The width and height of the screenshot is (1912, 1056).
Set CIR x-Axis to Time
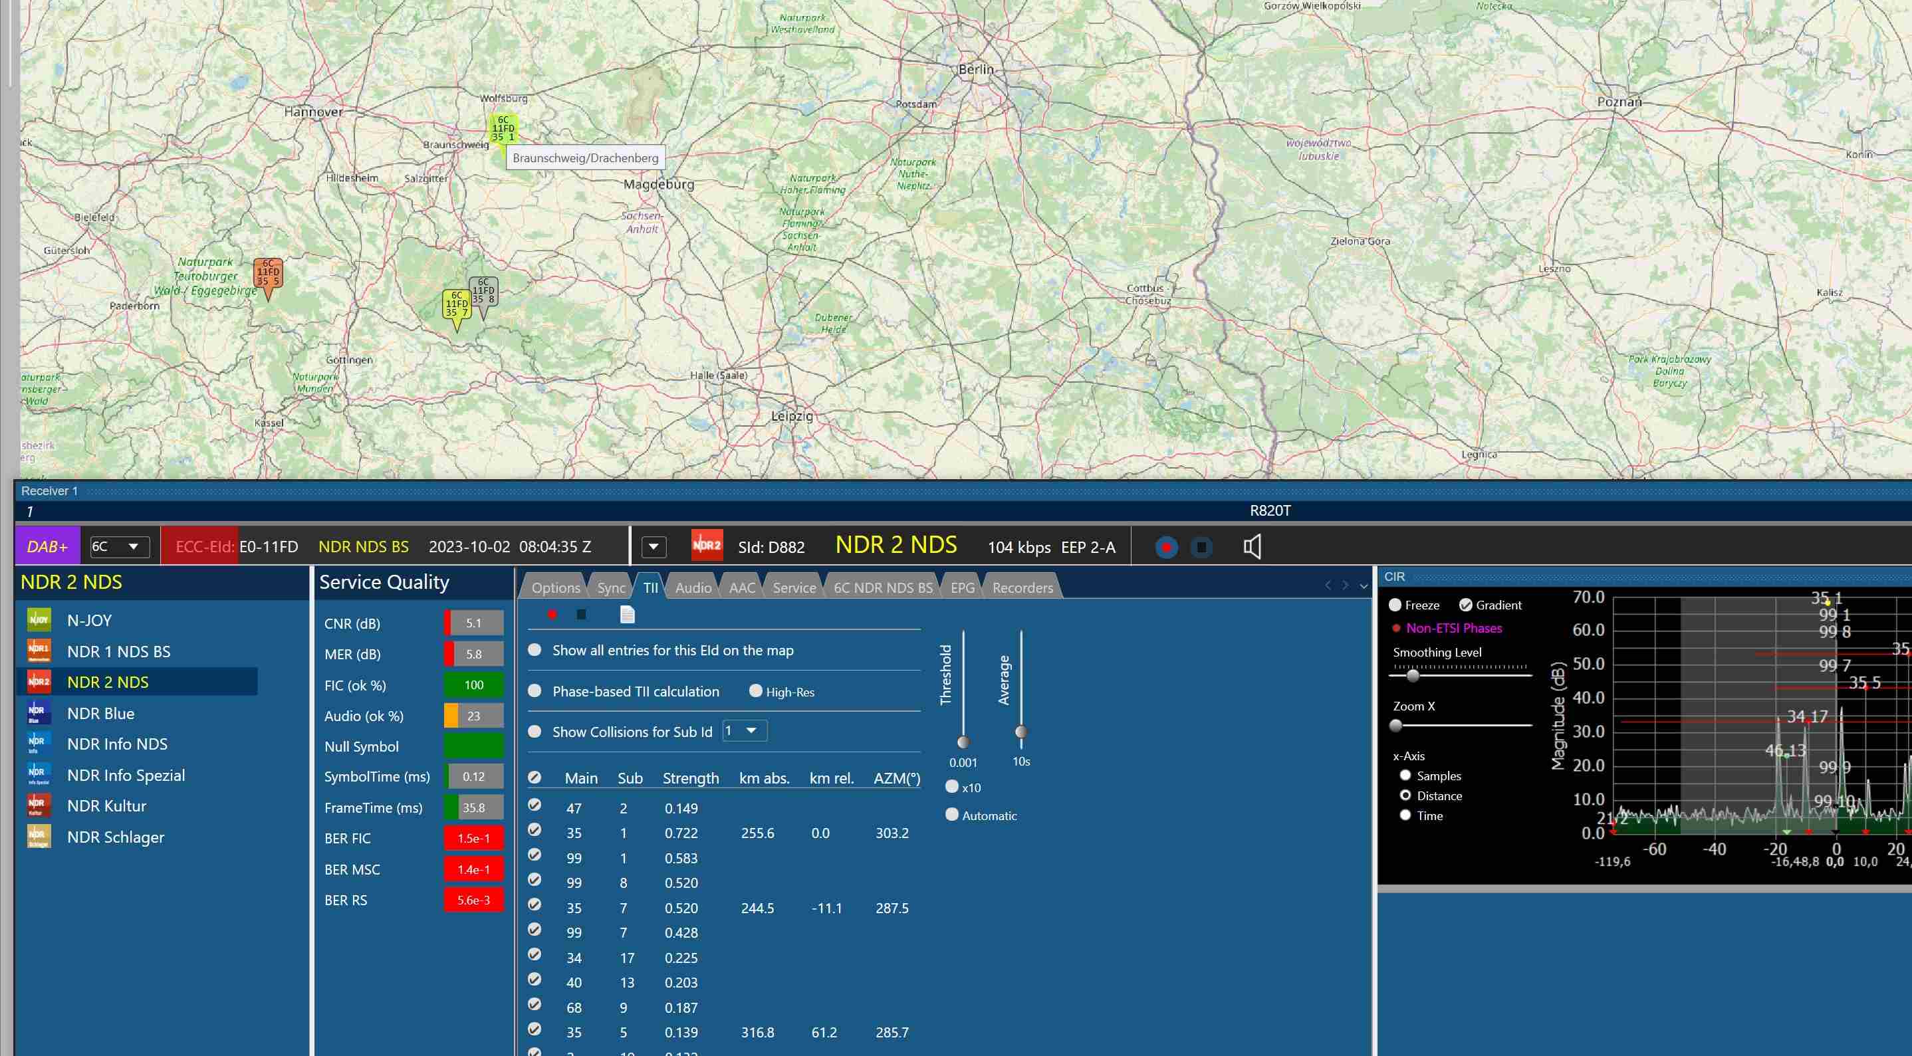1405,815
